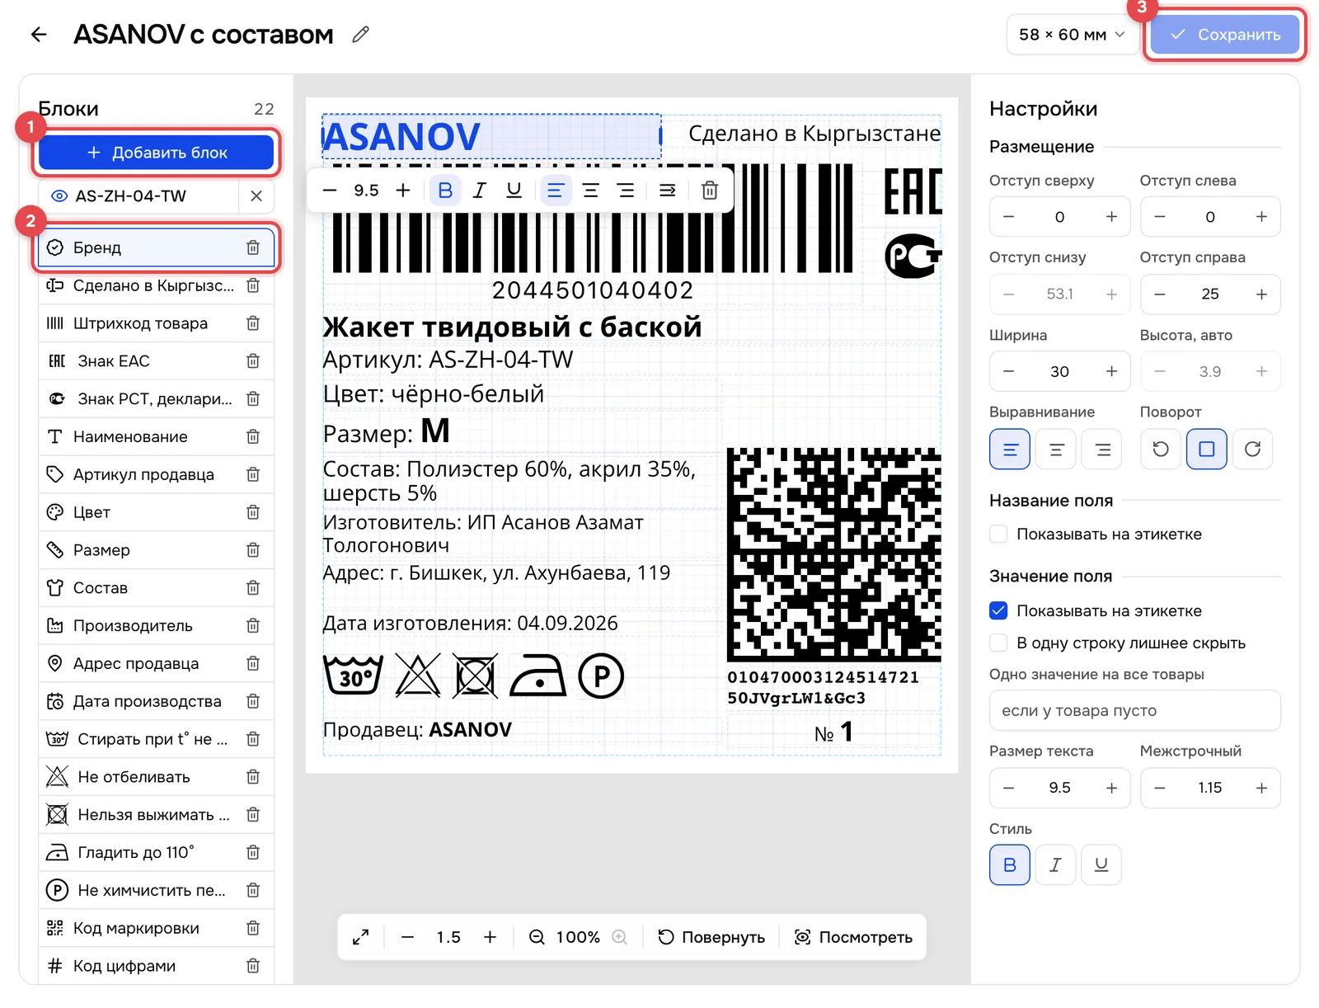
Task: Click the если у товара пусто field
Action: coord(1134,711)
